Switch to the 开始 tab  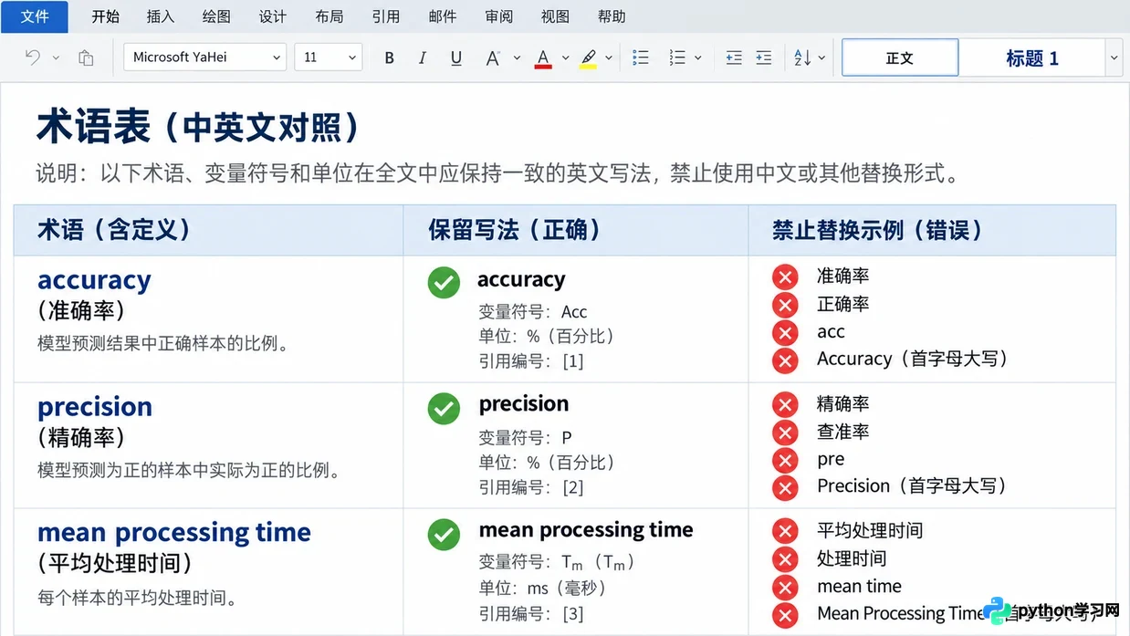pyautogui.click(x=106, y=16)
